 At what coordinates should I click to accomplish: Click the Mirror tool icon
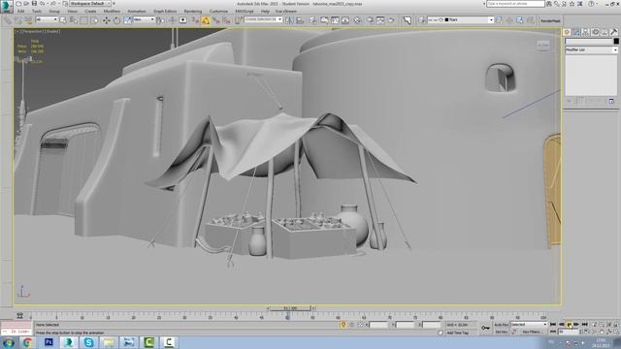(289, 20)
